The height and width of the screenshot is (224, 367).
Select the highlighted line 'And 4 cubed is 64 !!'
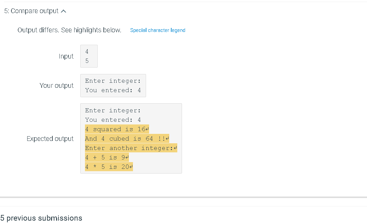pos(124,139)
